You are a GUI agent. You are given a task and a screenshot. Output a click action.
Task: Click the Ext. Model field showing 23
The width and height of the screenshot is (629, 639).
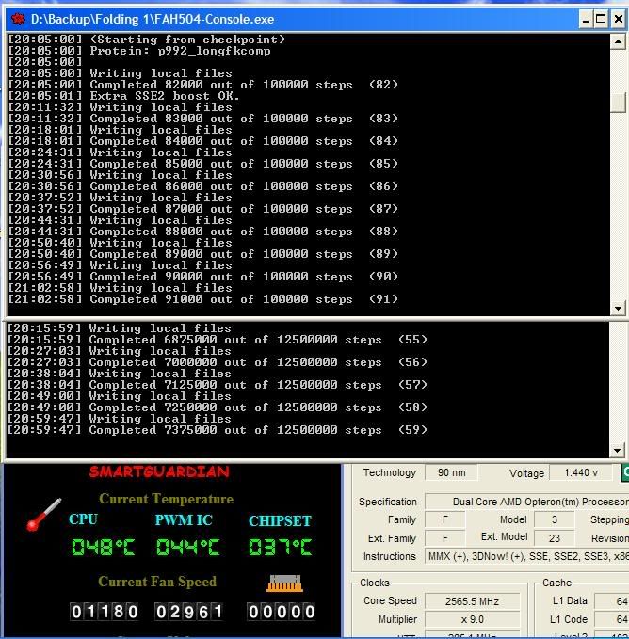tap(555, 538)
